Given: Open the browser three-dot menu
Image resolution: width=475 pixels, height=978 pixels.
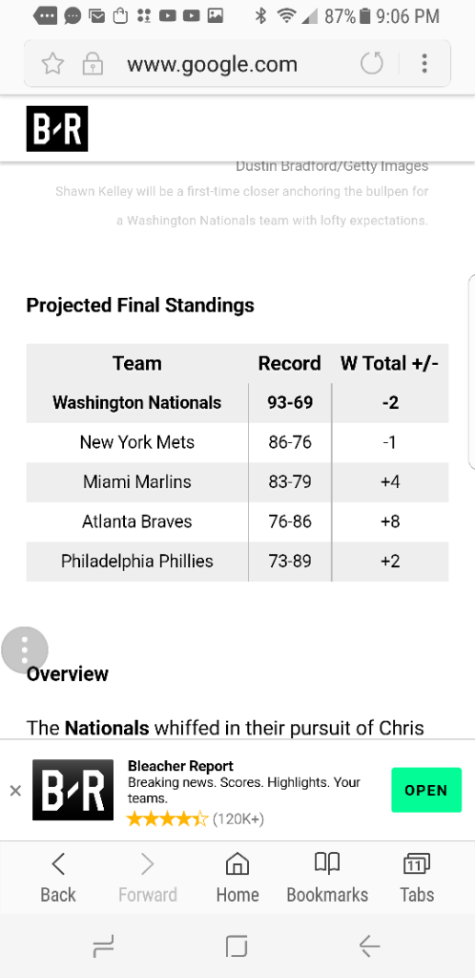Looking at the screenshot, I should coord(423,63).
